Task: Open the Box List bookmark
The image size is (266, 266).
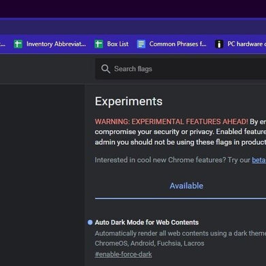Action: pyautogui.click(x=112, y=44)
